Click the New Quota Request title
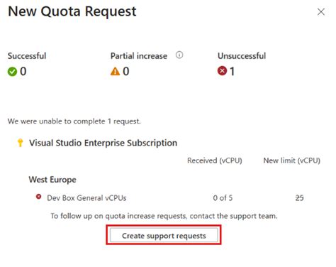The height and width of the screenshot is (267, 336). (x=72, y=11)
